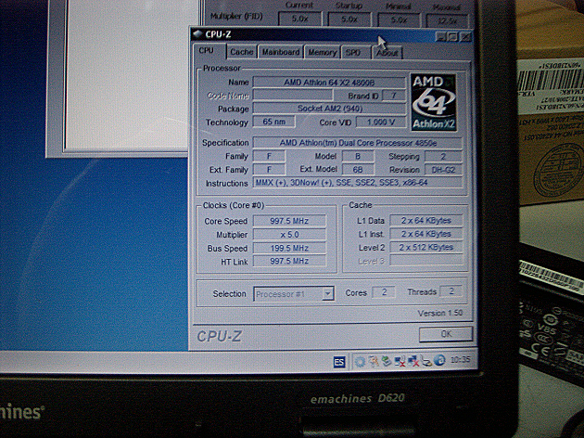Click the 10:35 taskbar clock
This screenshot has width=584, height=438.
click(461, 360)
